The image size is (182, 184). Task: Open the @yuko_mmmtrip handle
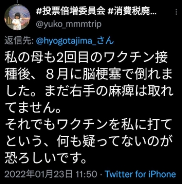pos(69,24)
